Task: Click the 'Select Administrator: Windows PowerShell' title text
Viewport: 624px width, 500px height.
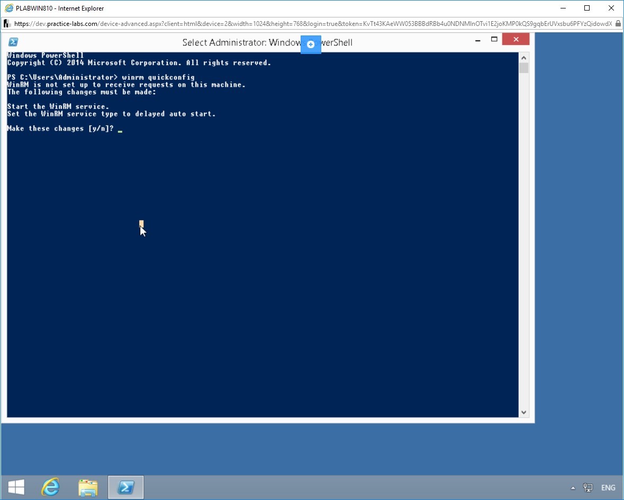Action: tap(267, 42)
